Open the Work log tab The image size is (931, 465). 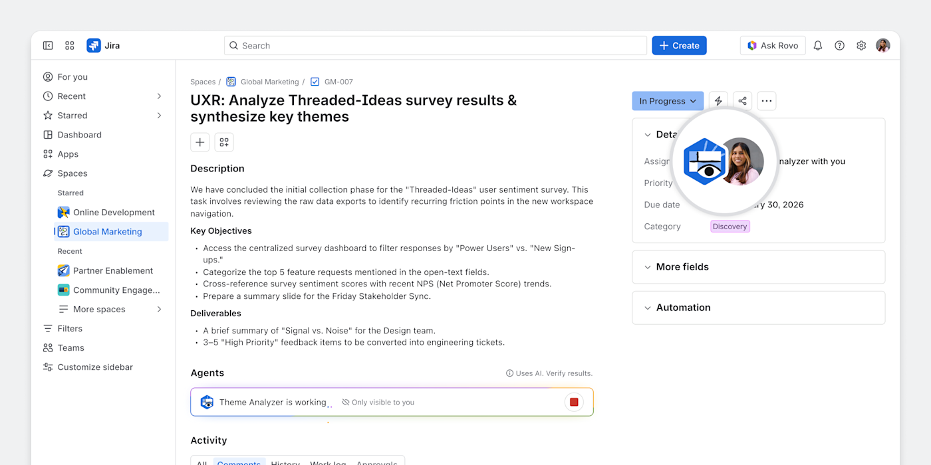[328, 462]
